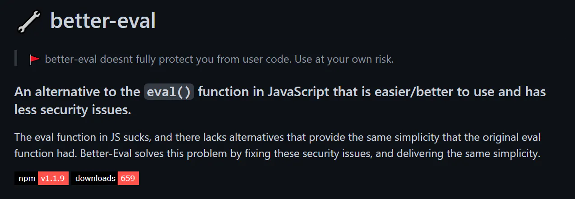Click the divider line under the heading
This screenshot has height=199, width=575.
pyautogui.click(x=289, y=39)
